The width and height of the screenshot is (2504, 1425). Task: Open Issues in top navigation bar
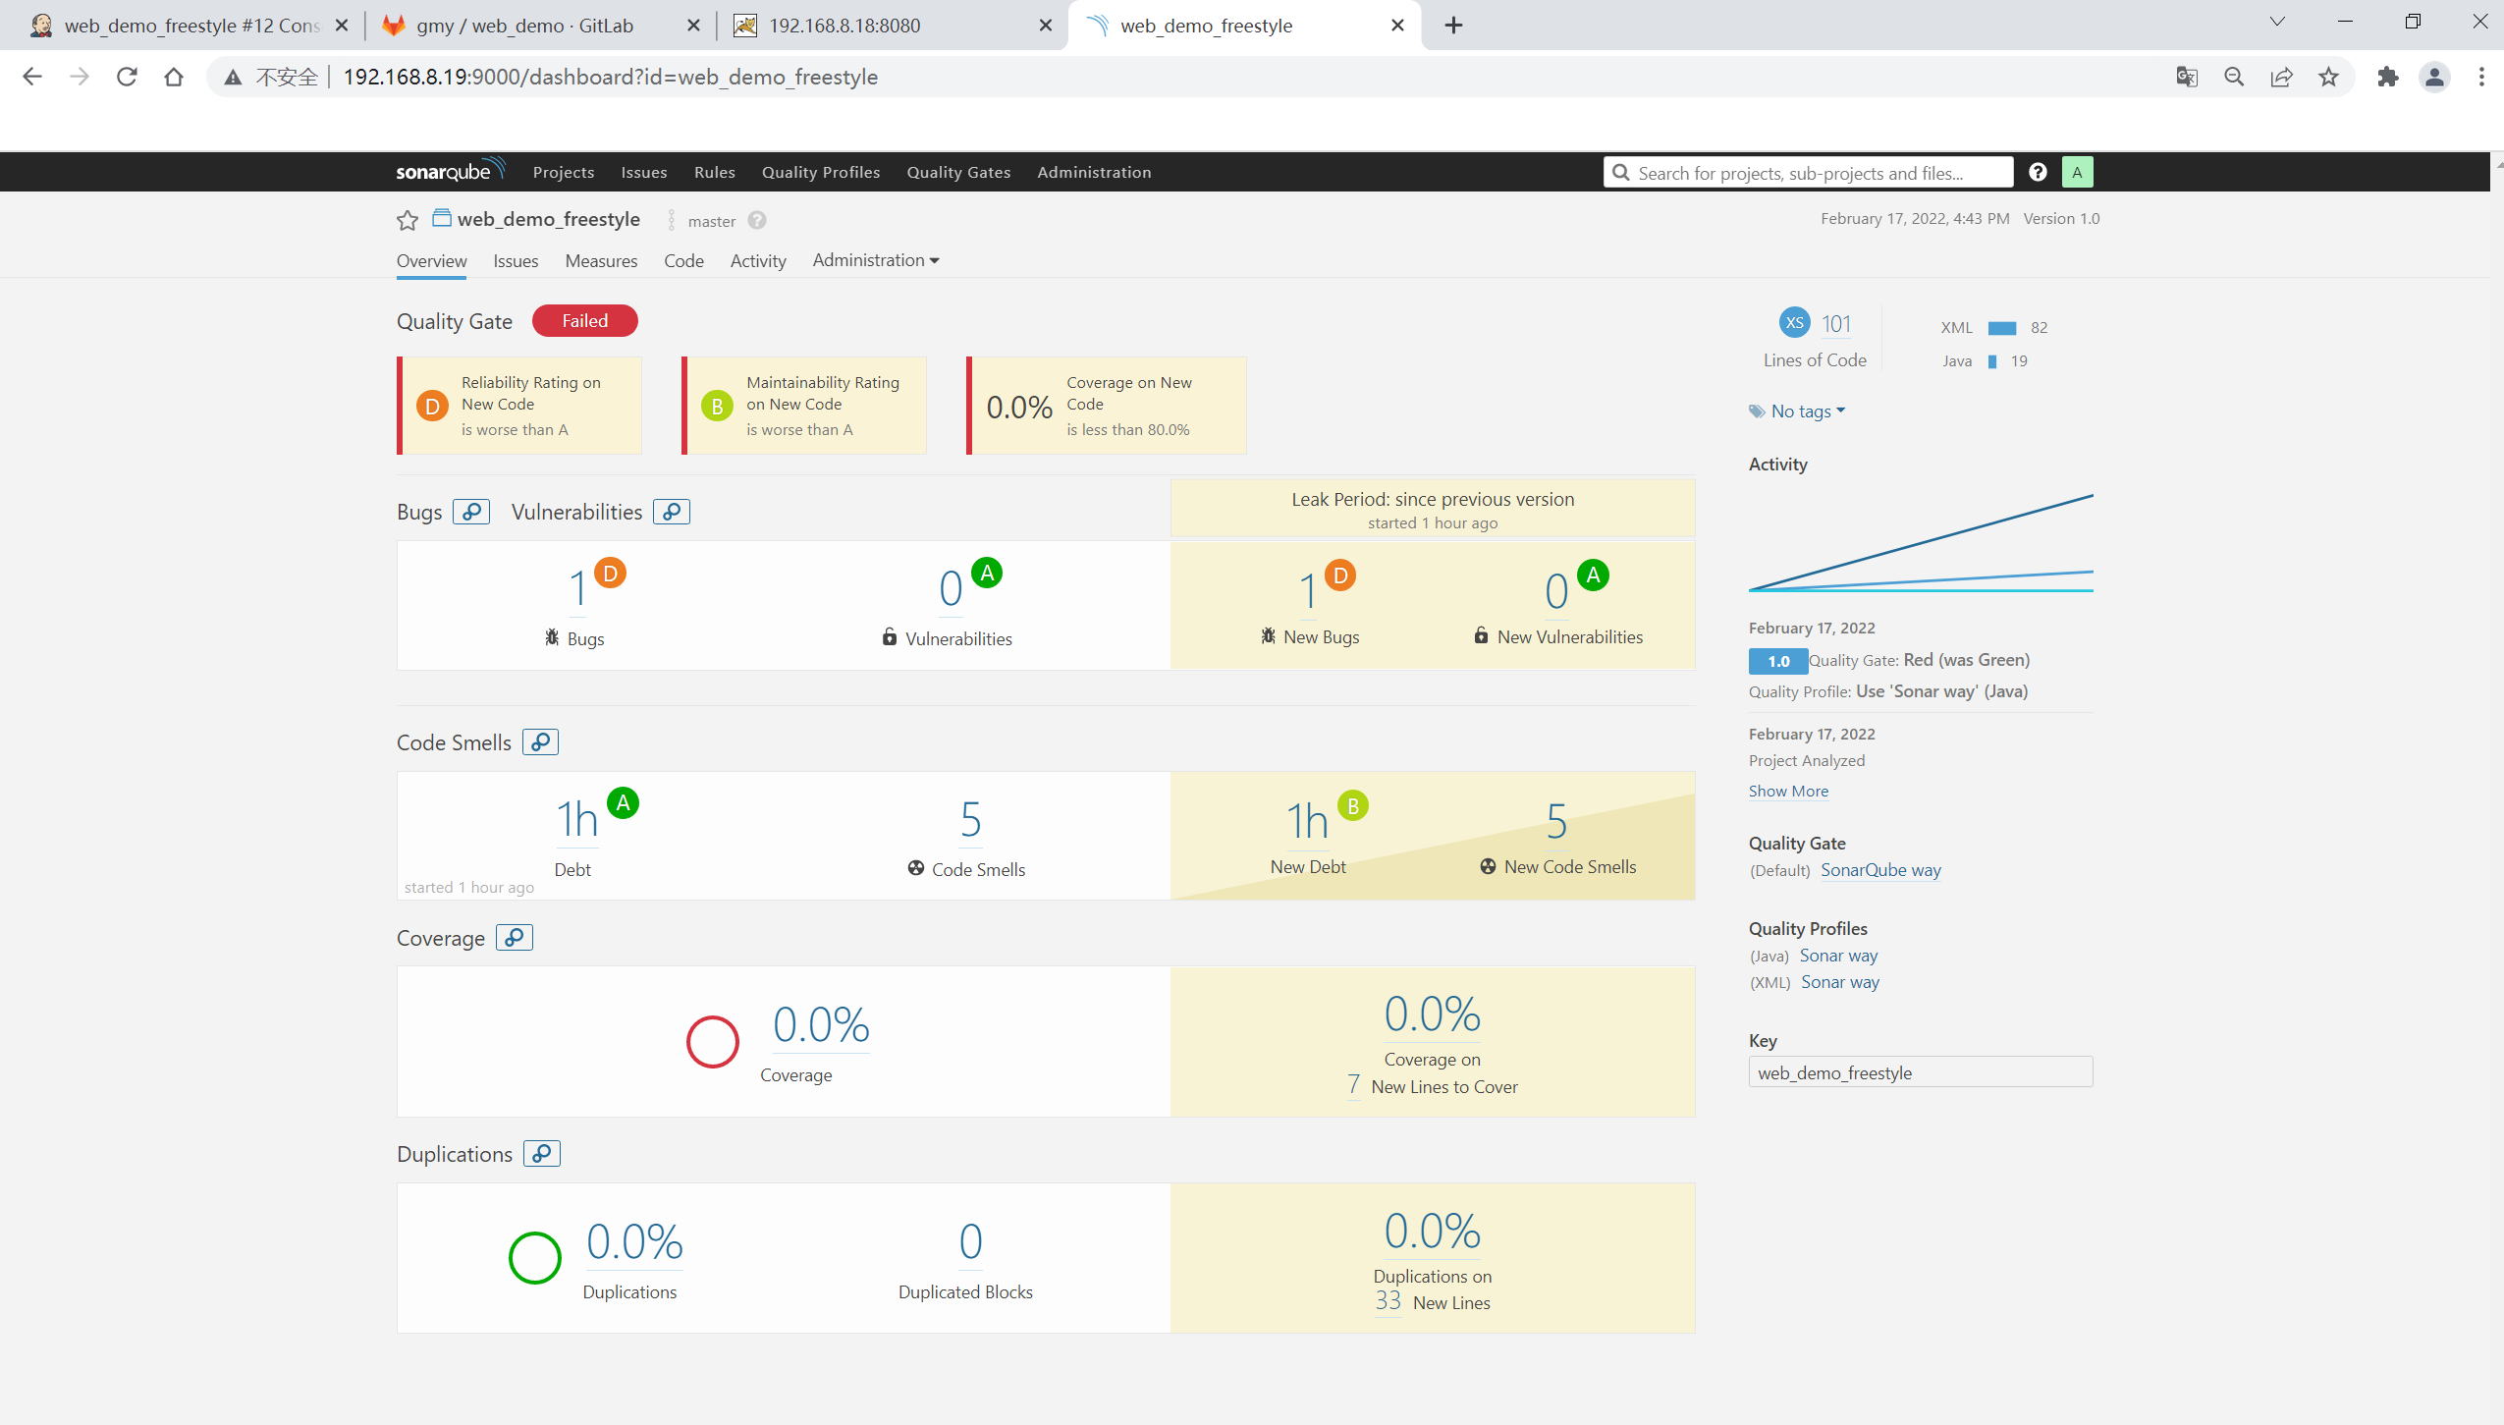644,172
